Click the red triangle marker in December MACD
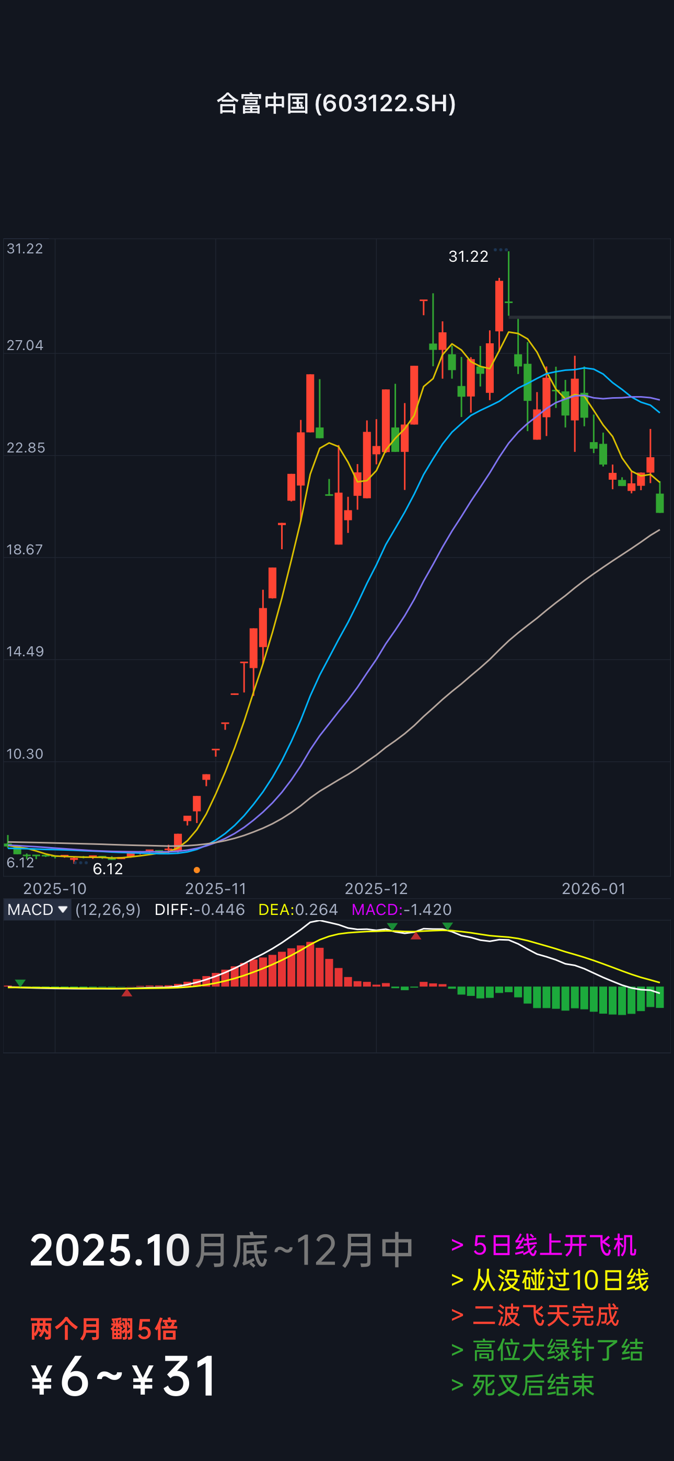Viewport: 674px width, 1461px height. 416,936
